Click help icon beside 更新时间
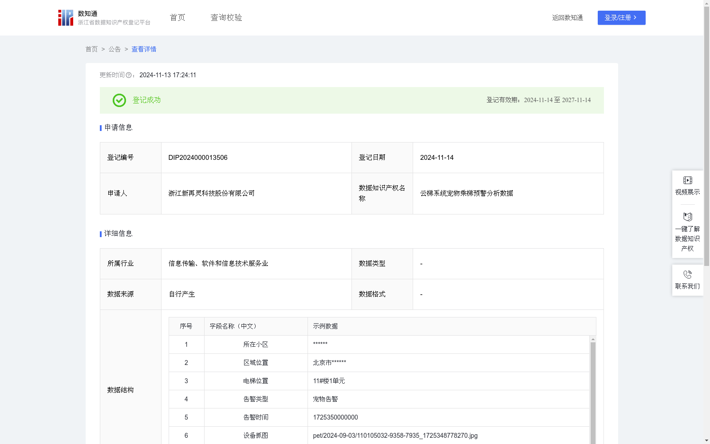 (129, 75)
